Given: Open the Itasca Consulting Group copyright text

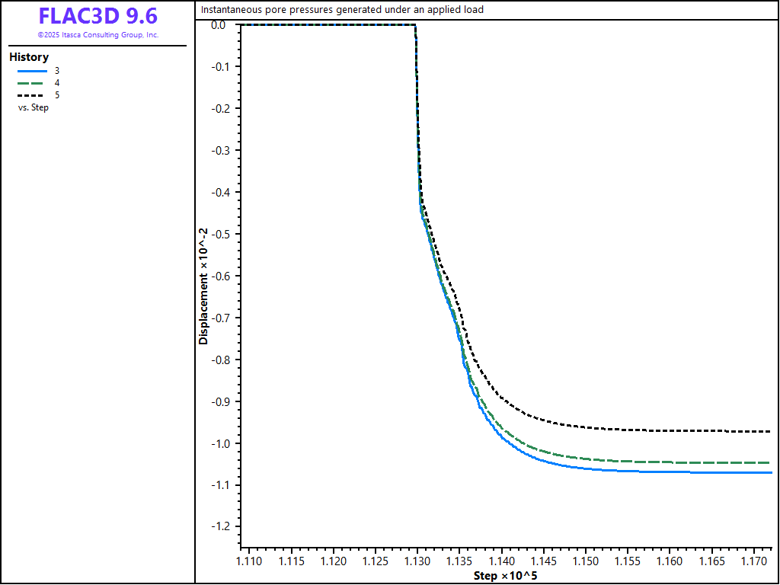Looking at the screenshot, I should [97, 35].
